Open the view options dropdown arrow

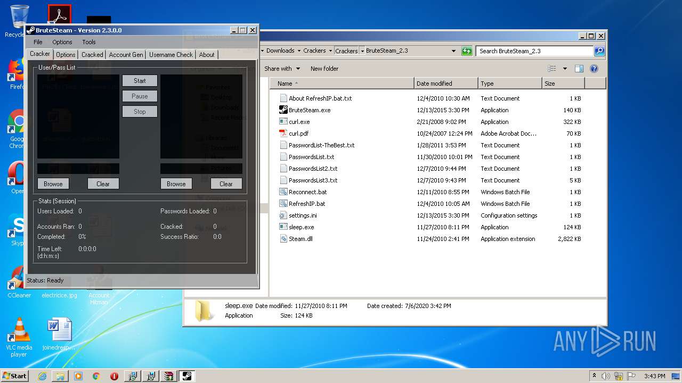pos(565,69)
